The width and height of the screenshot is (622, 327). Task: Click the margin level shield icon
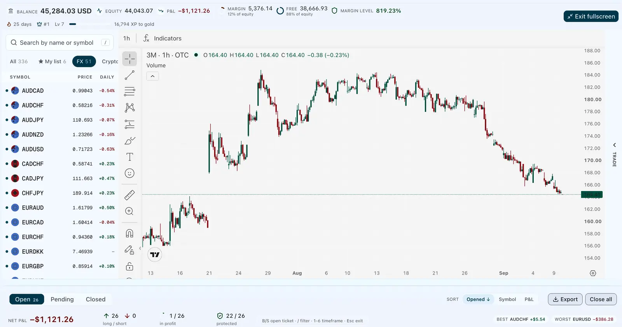pyautogui.click(x=334, y=11)
